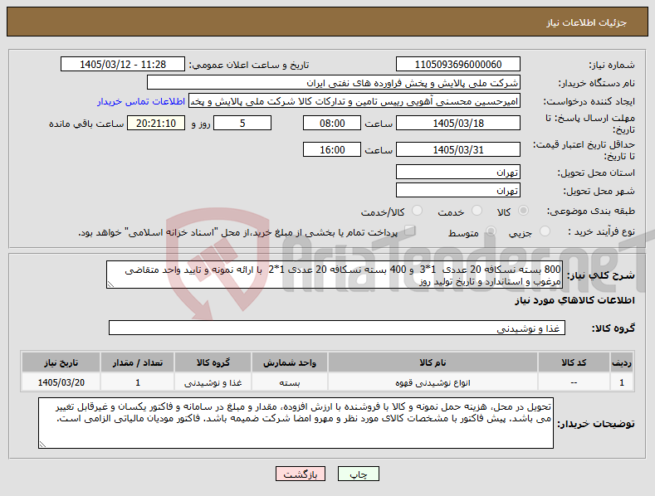Click the چاپ (print) button
Image resolution: width=655 pixels, height=496 pixels.
click(x=359, y=474)
